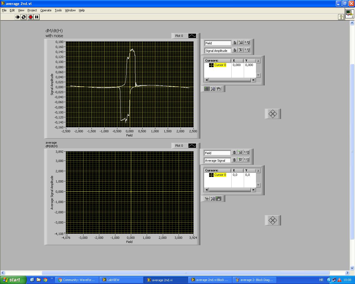Open the zoom tool on upper graph palette

[213, 89]
